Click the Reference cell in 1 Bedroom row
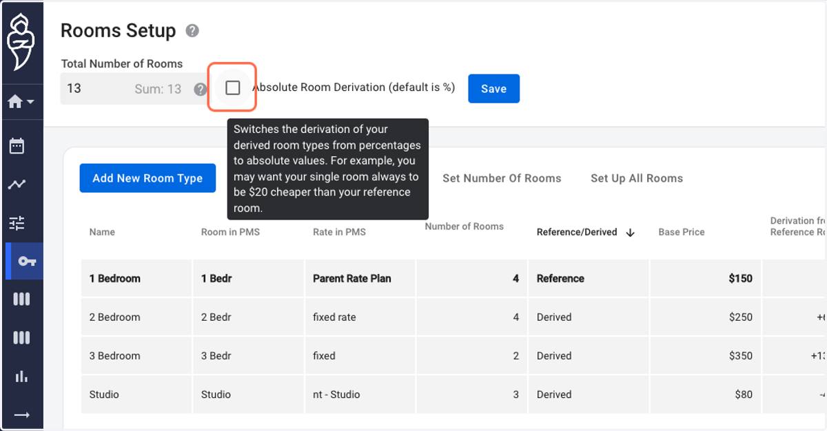Viewport: 827px width, 431px height. (588, 279)
